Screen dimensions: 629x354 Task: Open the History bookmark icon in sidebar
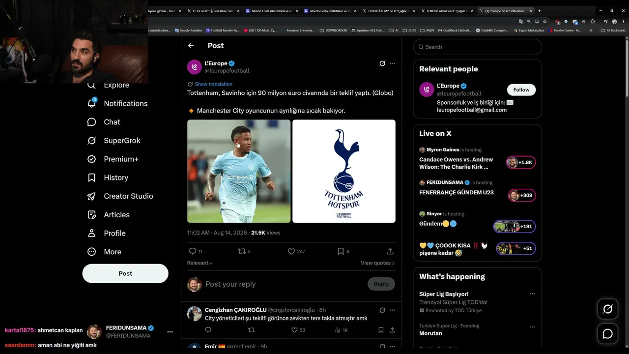pyautogui.click(x=91, y=177)
